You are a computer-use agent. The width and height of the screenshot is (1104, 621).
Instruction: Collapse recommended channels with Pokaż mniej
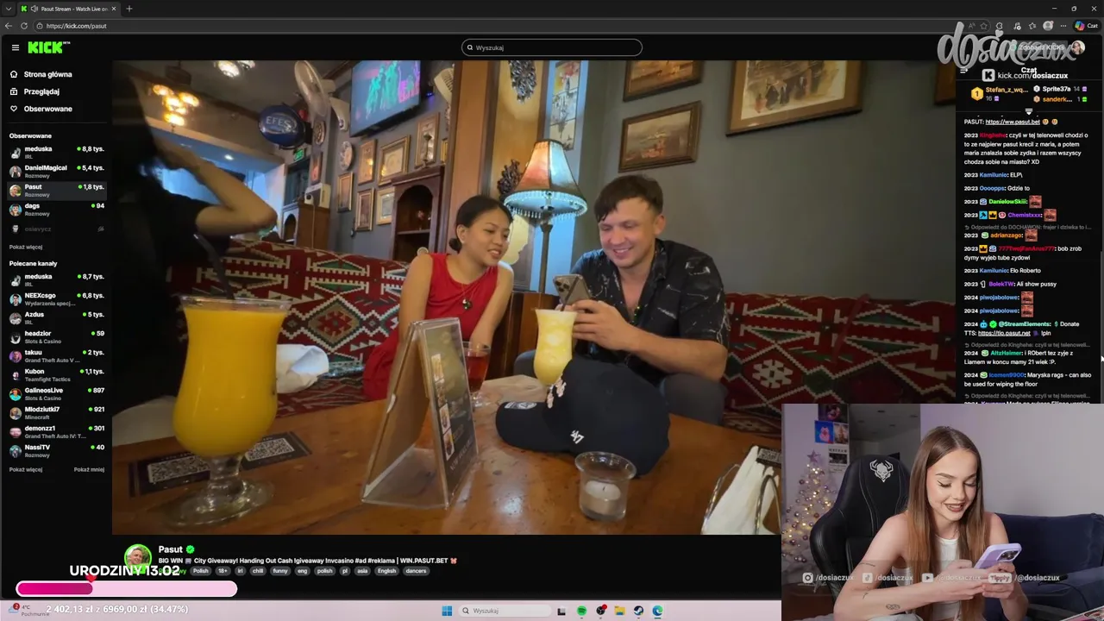pyautogui.click(x=89, y=469)
